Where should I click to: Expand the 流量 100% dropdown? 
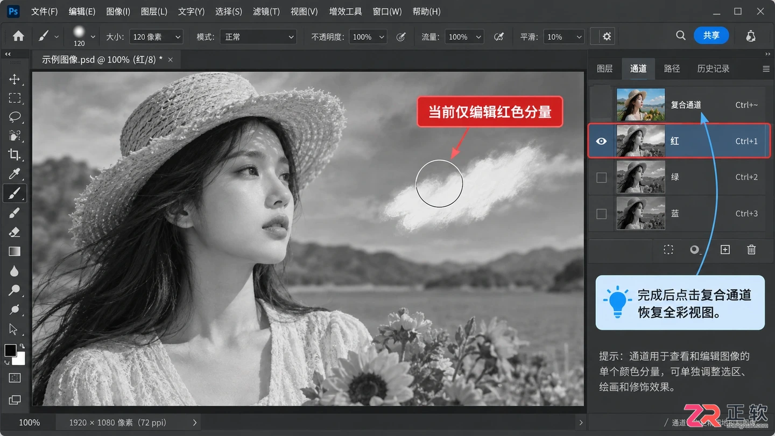(464, 37)
